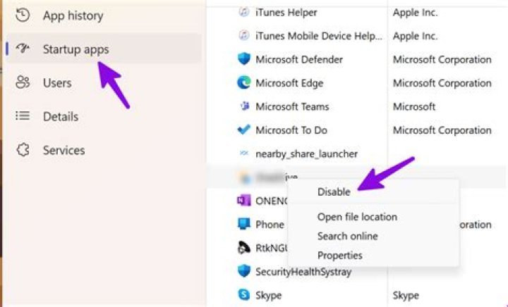Click Microsoft Corporation publisher of Microsoft Defender
508x307 pixels.
442,59
